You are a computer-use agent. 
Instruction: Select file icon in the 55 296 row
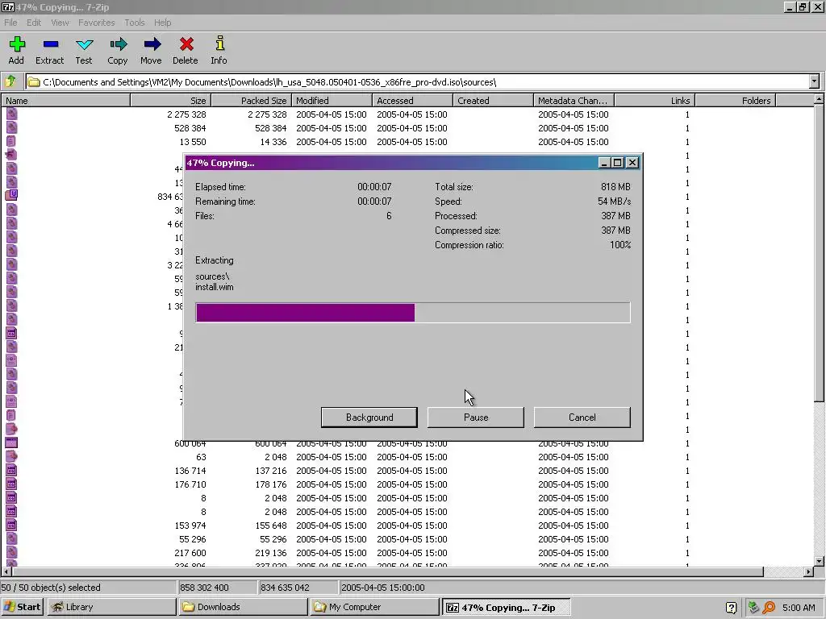[11, 539]
